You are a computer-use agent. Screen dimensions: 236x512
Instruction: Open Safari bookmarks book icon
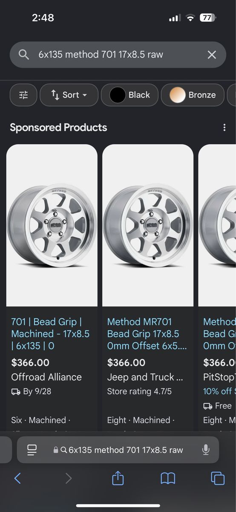(x=168, y=478)
